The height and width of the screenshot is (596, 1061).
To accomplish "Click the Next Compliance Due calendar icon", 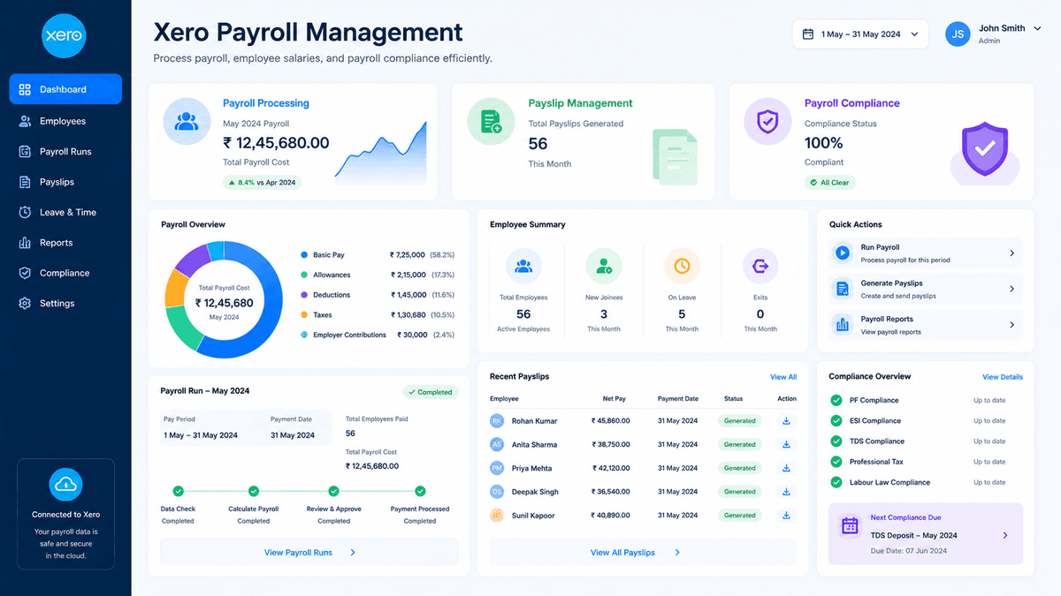I will coord(850,526).
